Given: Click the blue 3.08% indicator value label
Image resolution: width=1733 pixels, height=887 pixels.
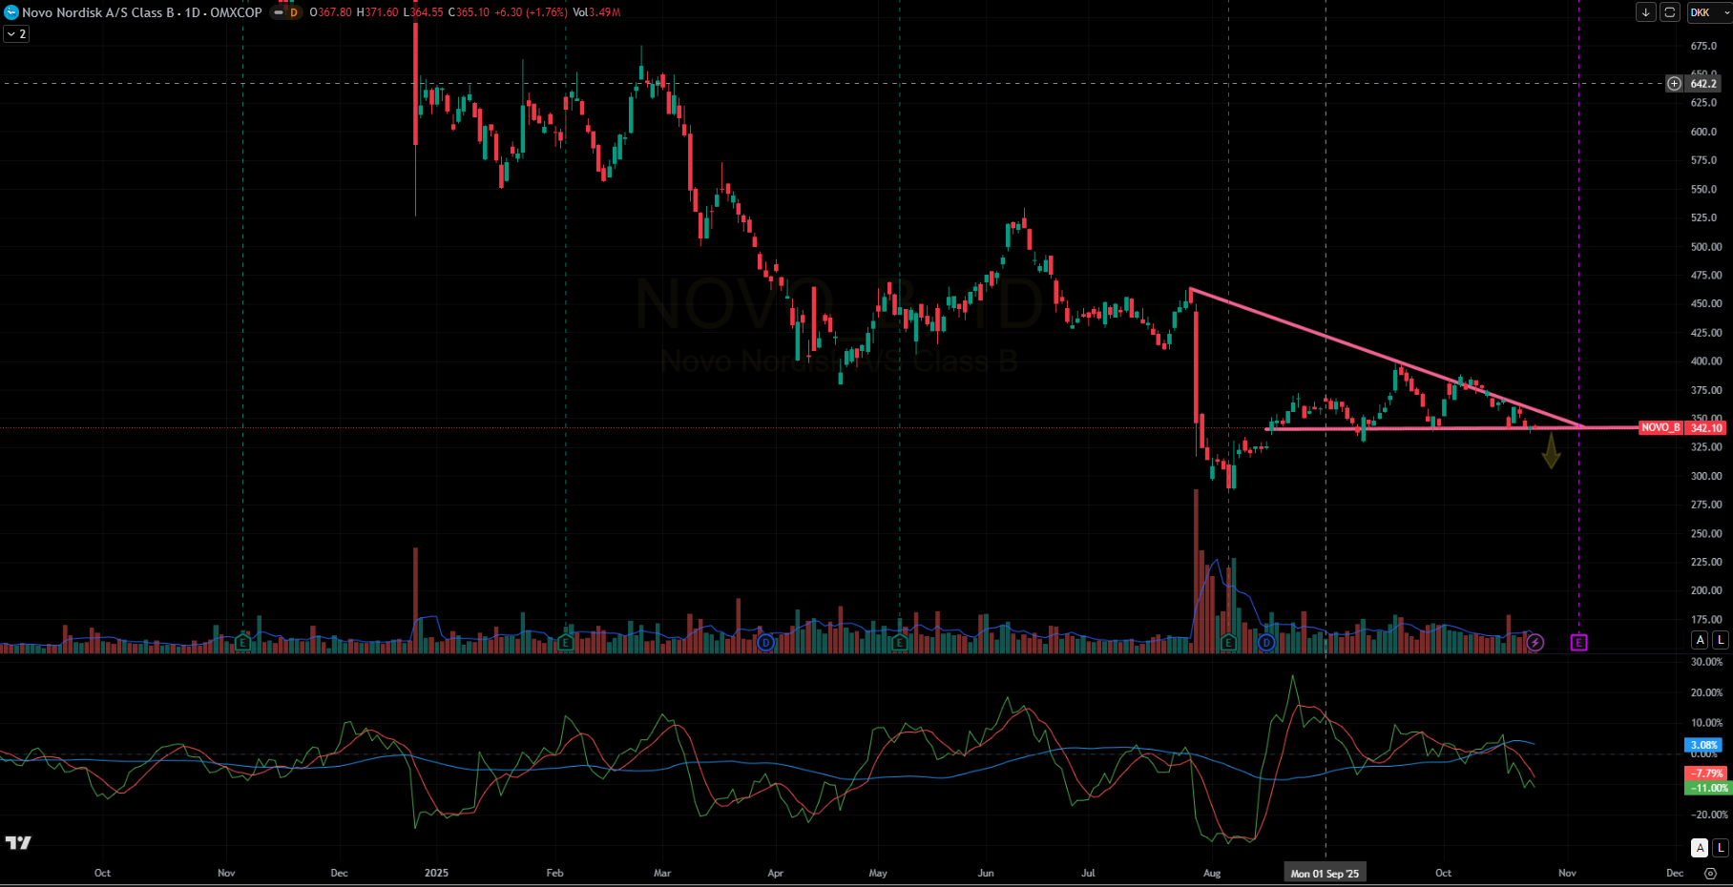Looking at the screenshot, I should (1703, 745).
